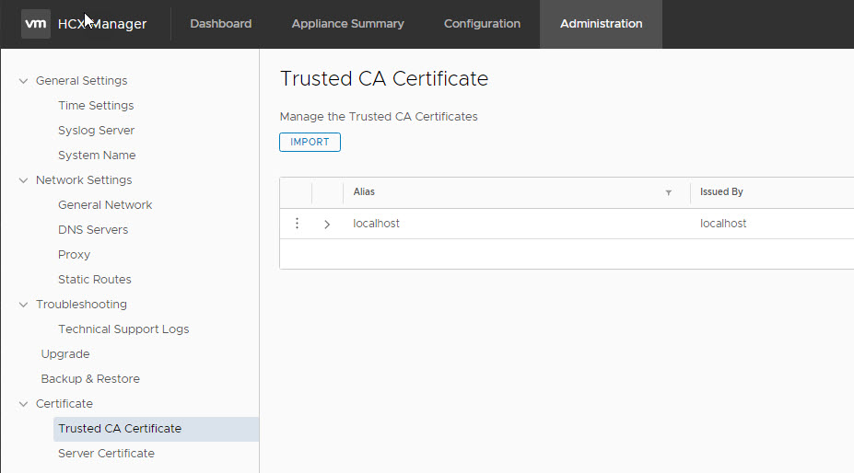854x473 pixels.
Task: Open the localhost row three-dot actions menu
Action: [x=297, y=224]
